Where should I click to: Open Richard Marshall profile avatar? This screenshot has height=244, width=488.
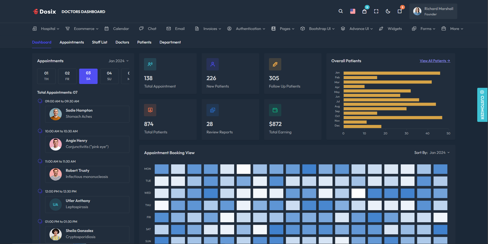(417, 11)
